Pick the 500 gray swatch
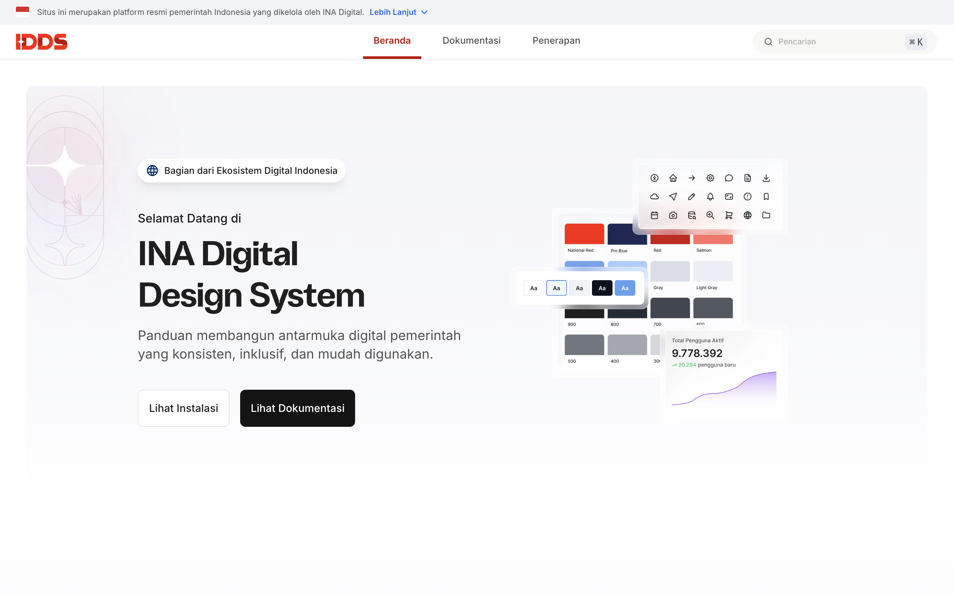954x596 pixels. pos(584,345)
